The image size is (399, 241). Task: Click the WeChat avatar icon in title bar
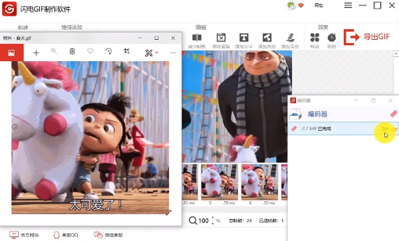[291, 5]
